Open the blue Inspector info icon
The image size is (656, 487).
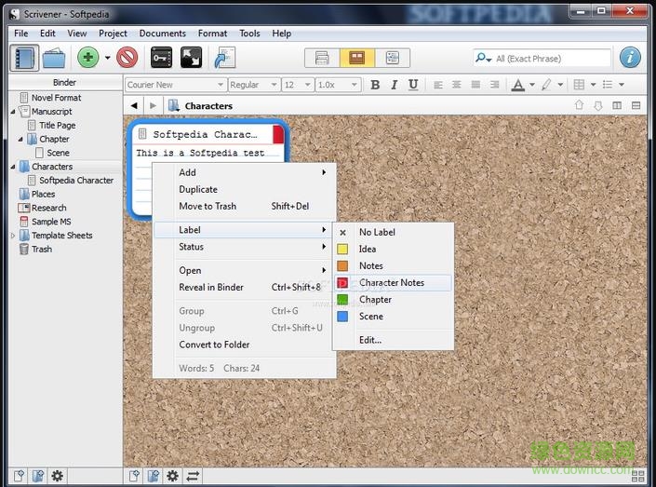(630, 58)
